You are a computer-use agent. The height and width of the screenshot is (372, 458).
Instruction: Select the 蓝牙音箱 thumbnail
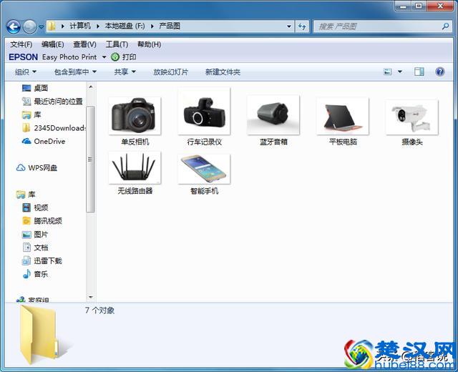point(273,114)
